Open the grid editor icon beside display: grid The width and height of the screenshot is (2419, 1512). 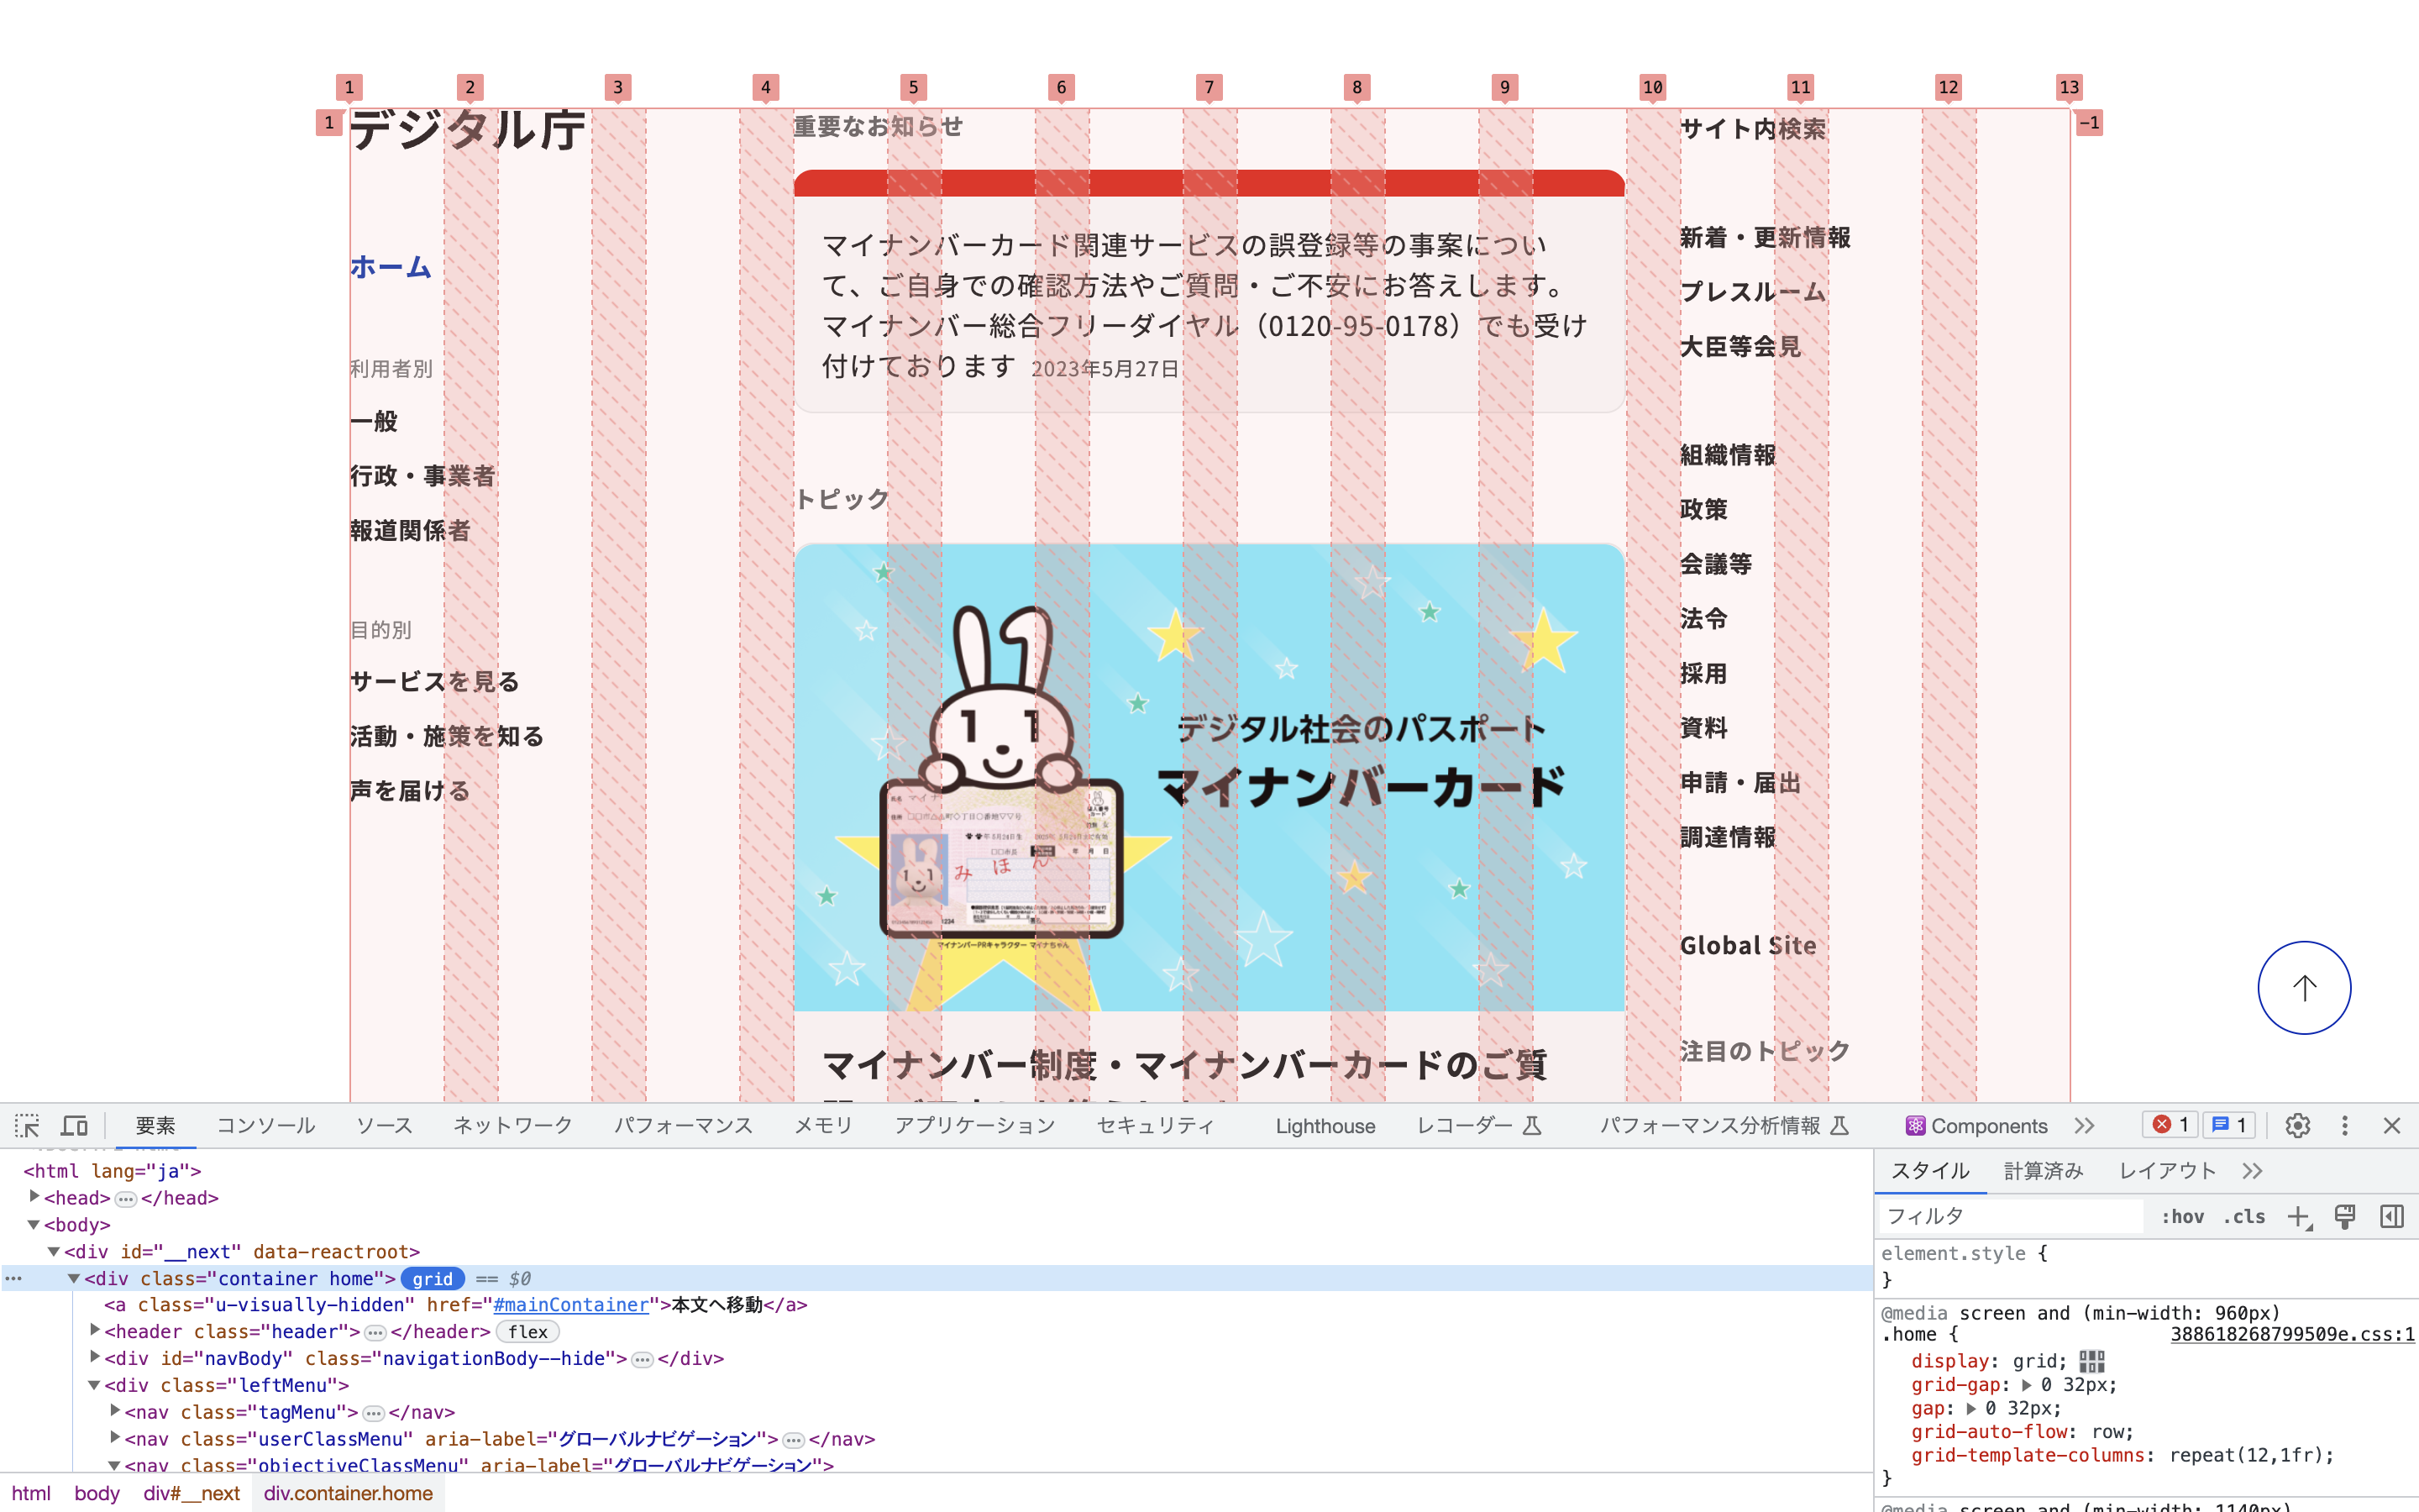(x=2091, y=1360)
